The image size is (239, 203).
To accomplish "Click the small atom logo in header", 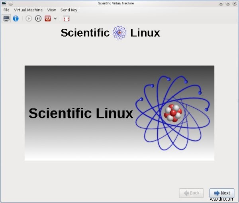I will [x=119, y=33].
